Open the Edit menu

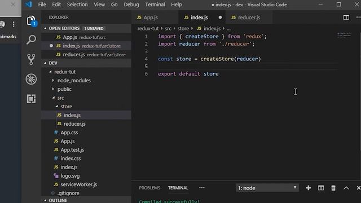point(56,5)
